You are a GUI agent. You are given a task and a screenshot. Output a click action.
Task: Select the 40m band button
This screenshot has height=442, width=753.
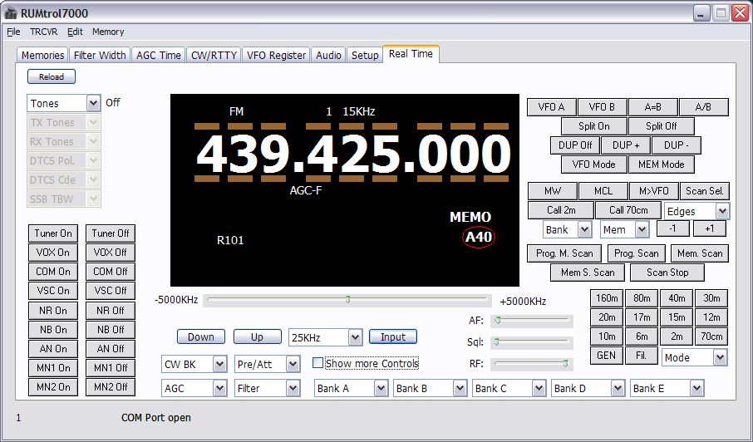coord(677,298)
